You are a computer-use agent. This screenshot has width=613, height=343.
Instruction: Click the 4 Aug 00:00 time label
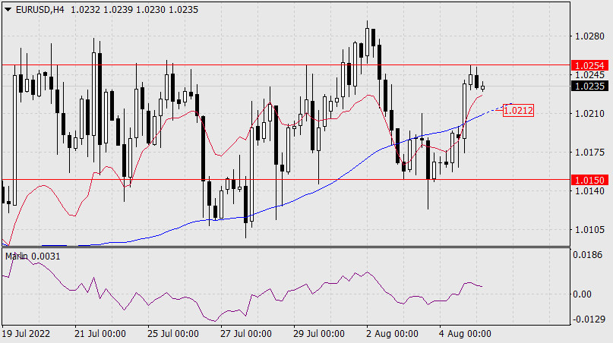pos(465,334)
